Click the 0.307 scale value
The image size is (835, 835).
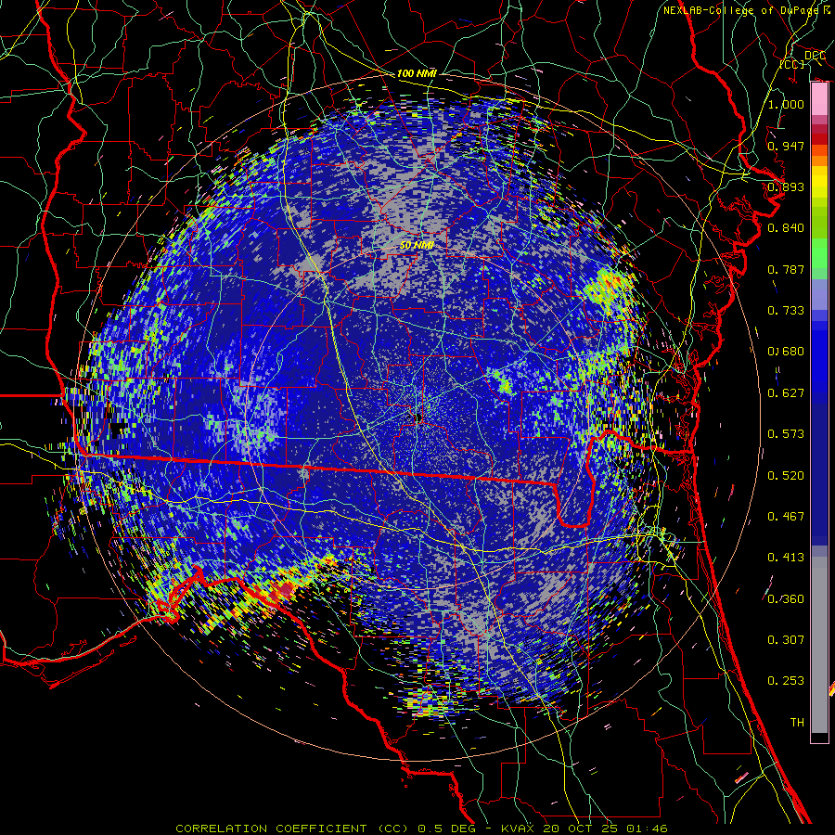[x=786, y=640]
